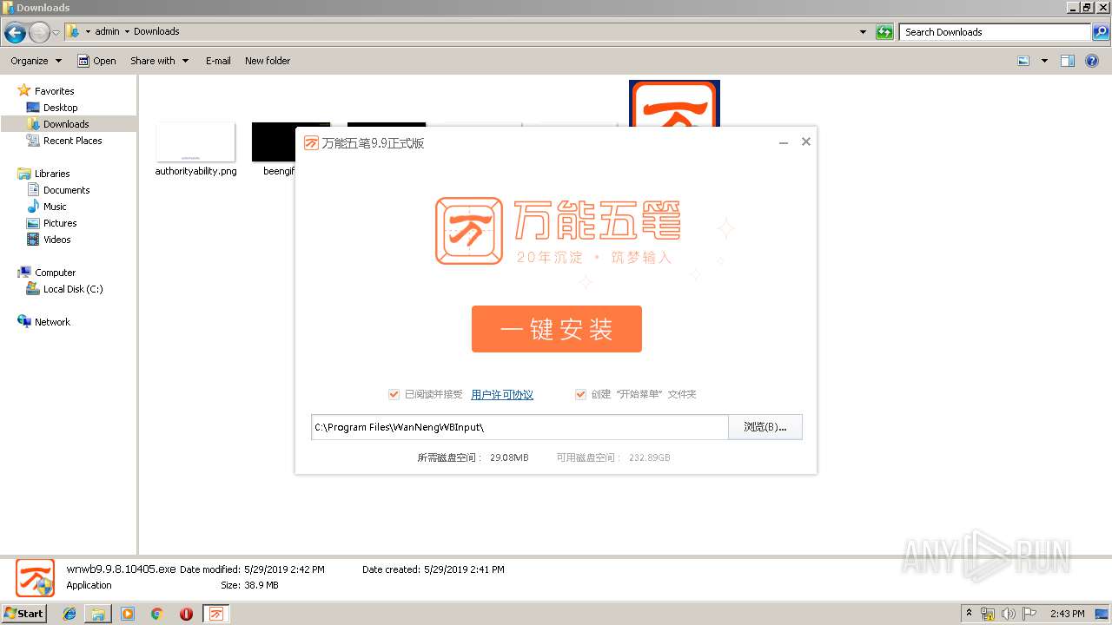The height and width of the screenshot is (625, 1112).
Task: Click the wnwb9.9.8.10405.exe details pane icon
Action: pyautogui.click(x=35, y=578)
